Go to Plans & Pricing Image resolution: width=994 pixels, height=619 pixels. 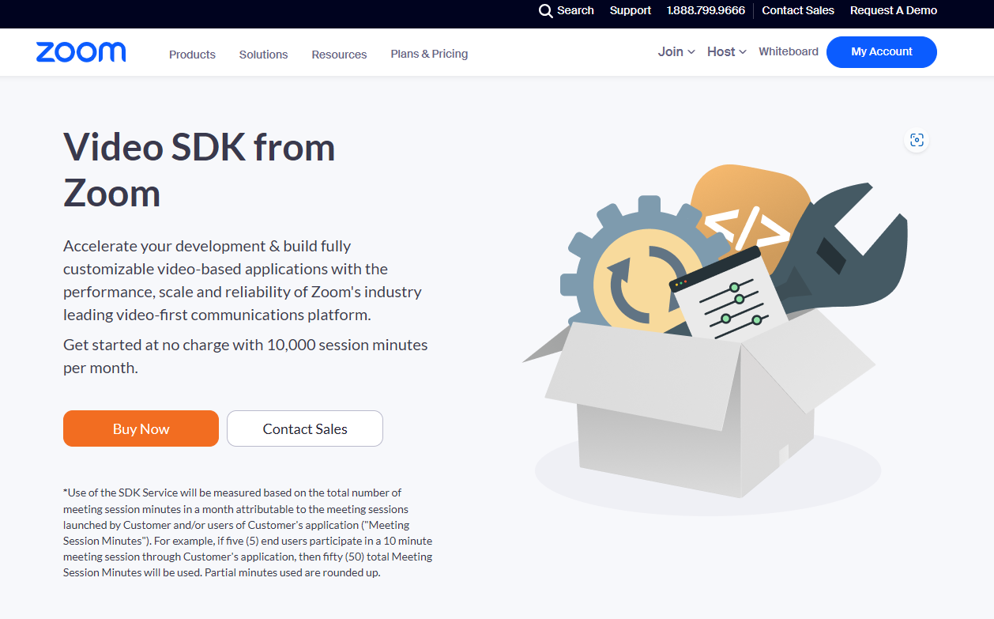(x=429, y=54)
